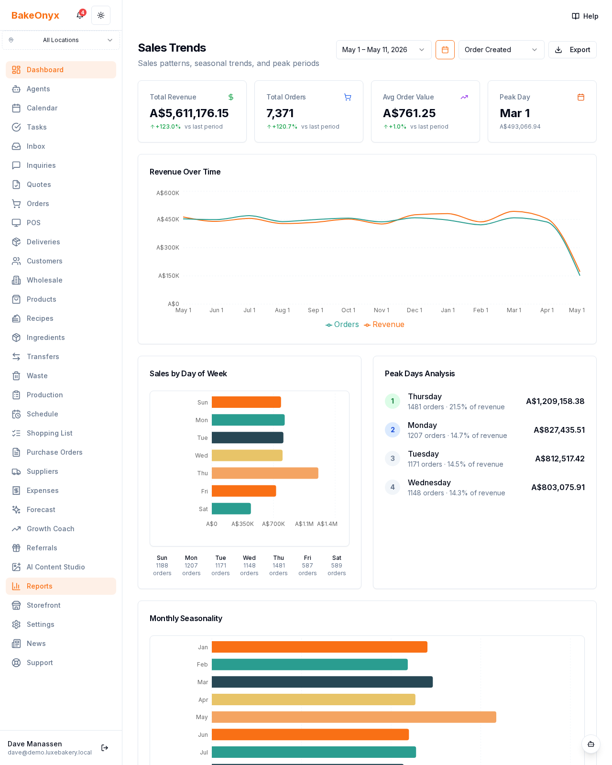This screenshot has height=765, width=612.
Task: Go to Purchase Orders
Action: click(61, 452)
